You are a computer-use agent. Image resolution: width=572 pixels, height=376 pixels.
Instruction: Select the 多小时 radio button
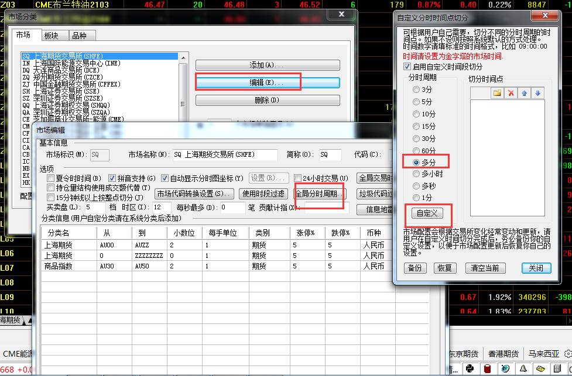(x=416, y=174)
